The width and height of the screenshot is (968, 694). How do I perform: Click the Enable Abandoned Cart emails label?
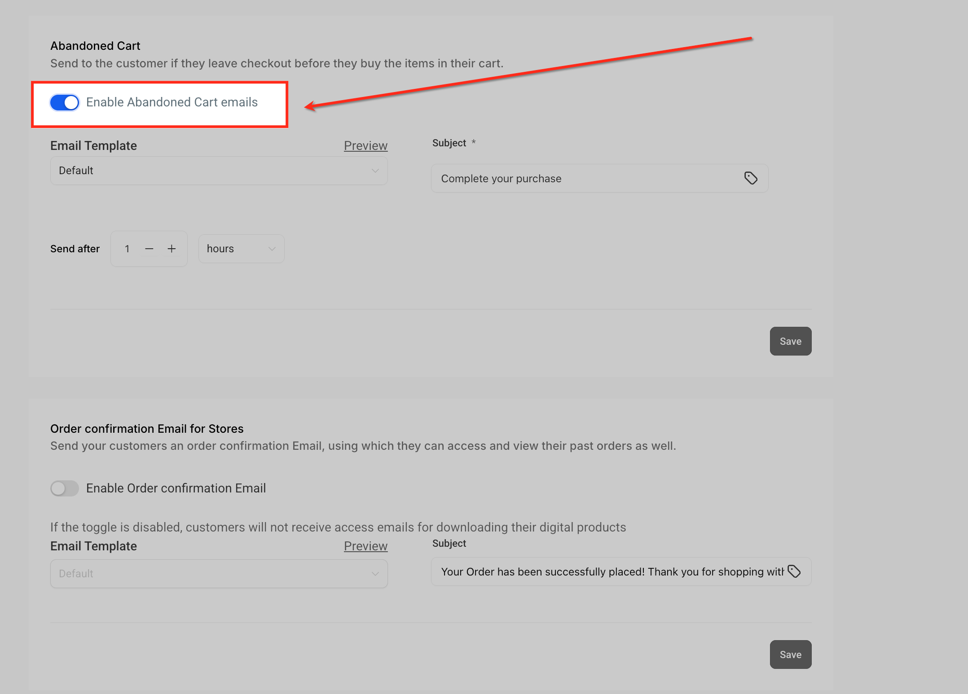[172, 102]
